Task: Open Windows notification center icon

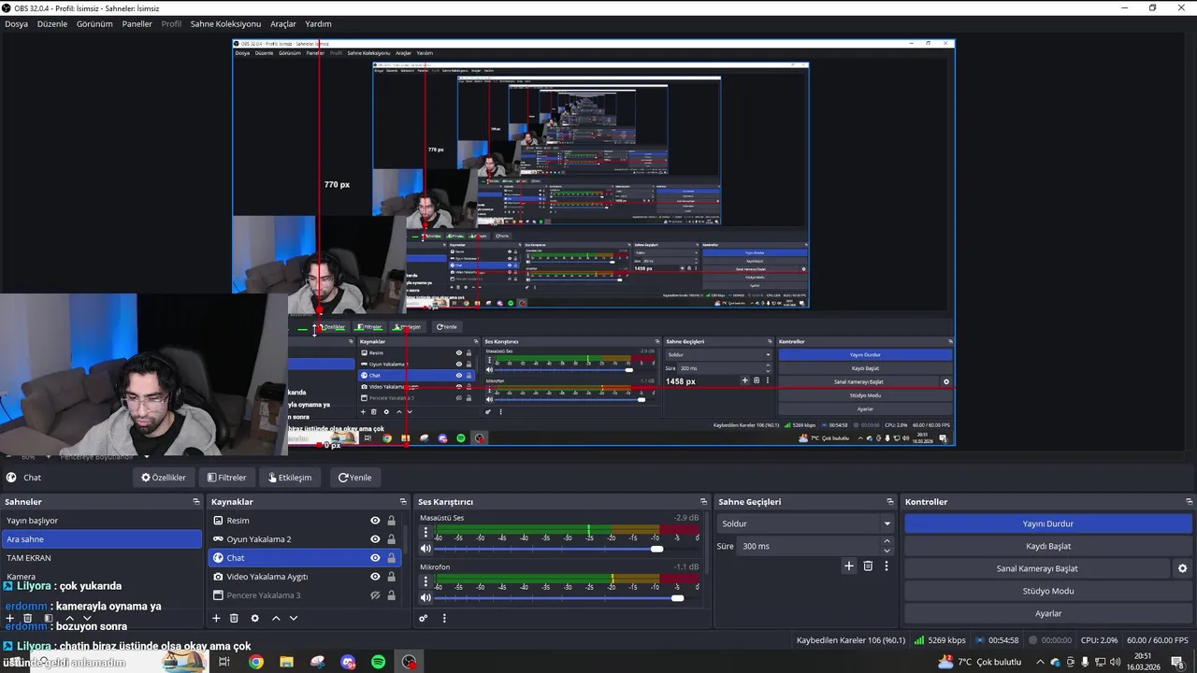Action: coord(1177,662)
